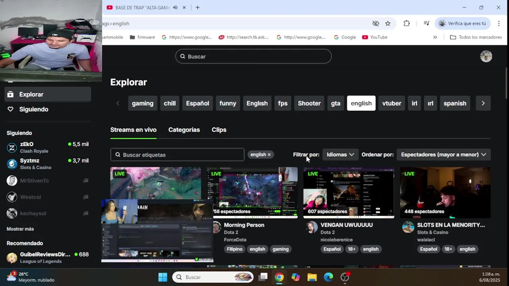
Task: Toggle the chill tag chip
Action: pyautogui.click(x=170, y=103)
